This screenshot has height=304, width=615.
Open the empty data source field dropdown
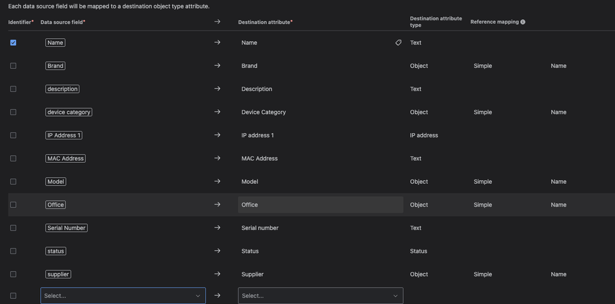[123, 296]
